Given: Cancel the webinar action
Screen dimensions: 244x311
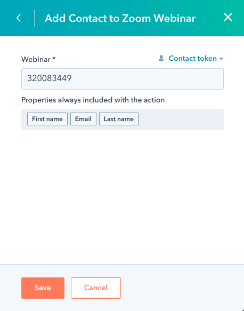Looking at the screenshot, I should point(96,288).
